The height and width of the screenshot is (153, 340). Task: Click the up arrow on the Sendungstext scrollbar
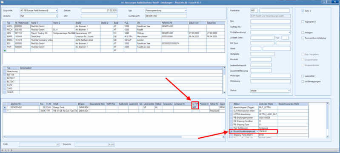(x=224, y=68)
